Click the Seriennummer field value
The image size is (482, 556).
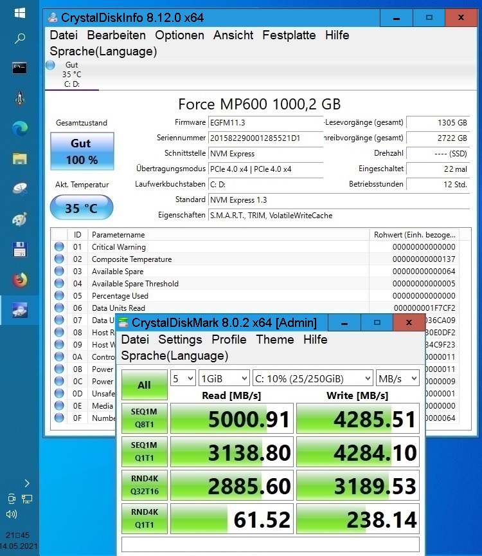coord(265,138)
